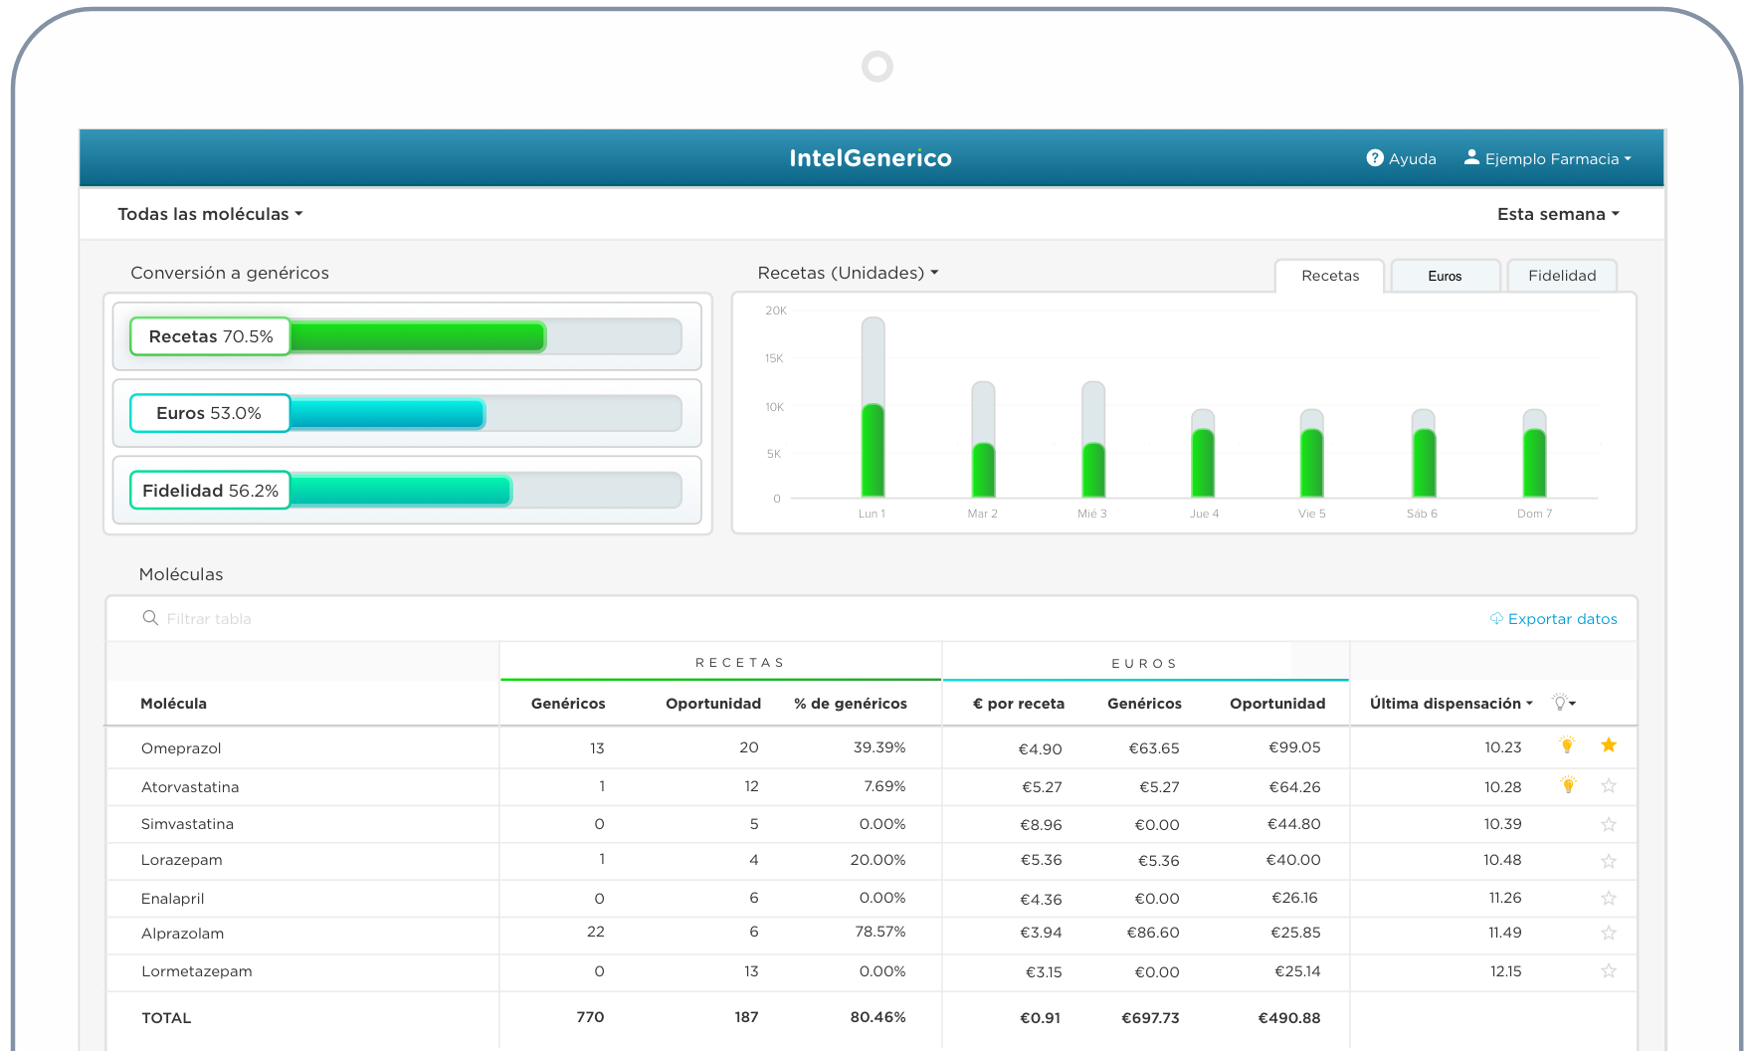The height and width of the screenshot is (1051, 1747).
Task: Star the Simvastatina row
Action: click(x=1609, y=824)
